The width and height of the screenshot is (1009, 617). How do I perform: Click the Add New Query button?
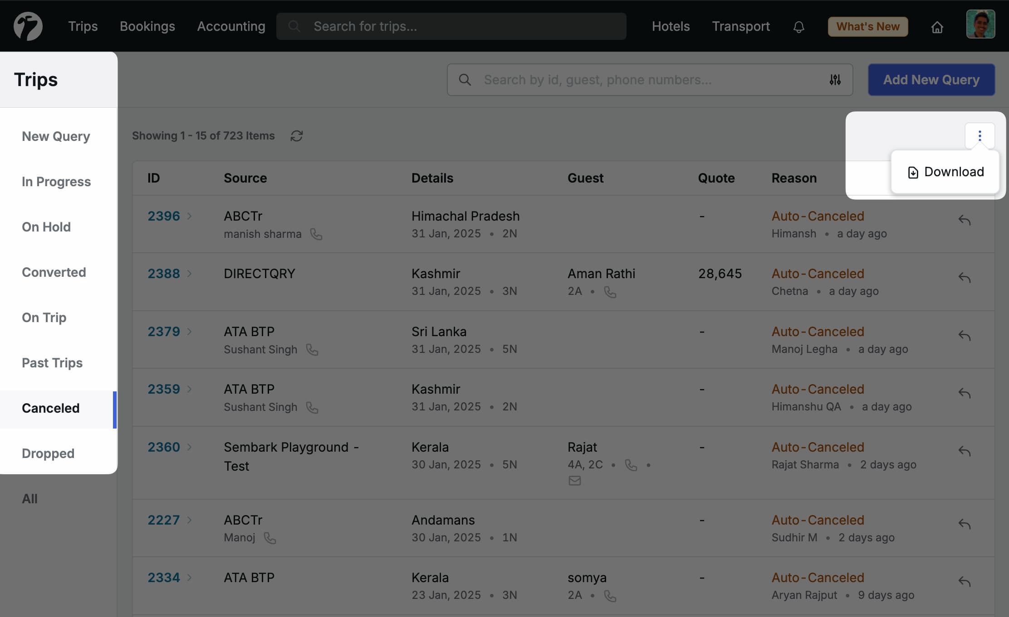pyautogui.click(x=931, y=80)
